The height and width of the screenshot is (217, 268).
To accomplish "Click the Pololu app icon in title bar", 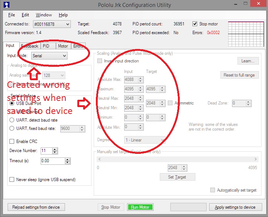I will tap(7, 5).
